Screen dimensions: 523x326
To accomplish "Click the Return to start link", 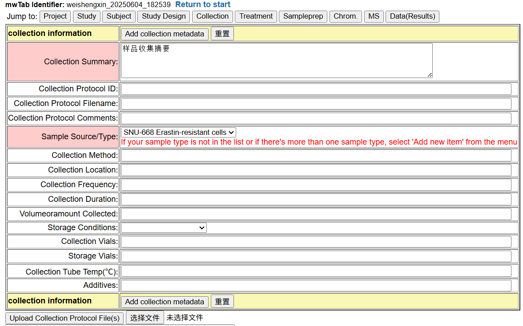I will 203,4.
